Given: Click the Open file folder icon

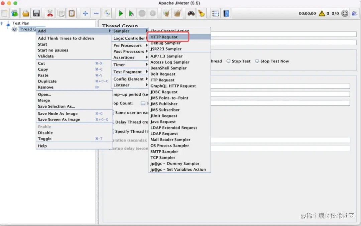Looking at the screenshot, I should point(25,13).
